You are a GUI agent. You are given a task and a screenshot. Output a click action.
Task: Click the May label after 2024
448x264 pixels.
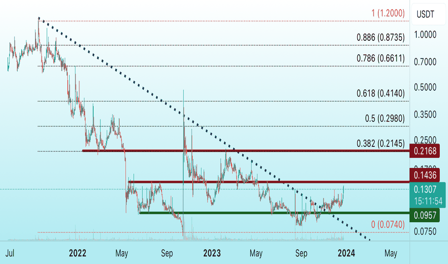coord(391,253)
